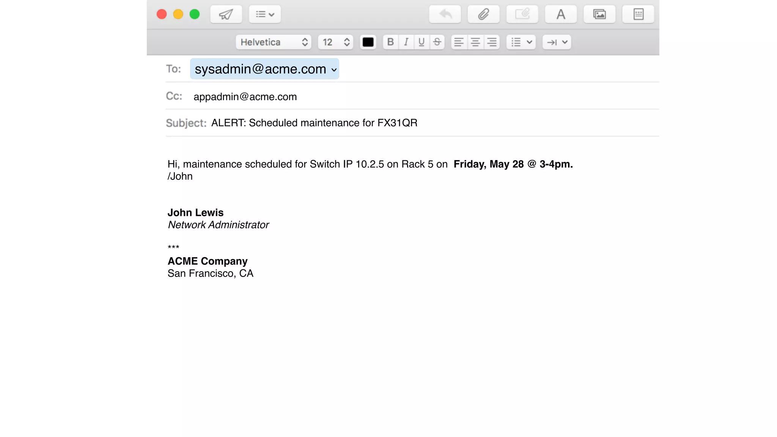Toggle the format bar with the A icon
The width and height of the screenshot is (777, 437).
(x=561, y=14)
